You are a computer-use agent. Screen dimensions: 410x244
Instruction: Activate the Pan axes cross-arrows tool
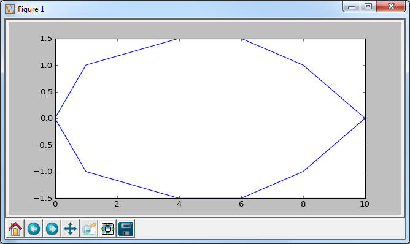[71, 229]
